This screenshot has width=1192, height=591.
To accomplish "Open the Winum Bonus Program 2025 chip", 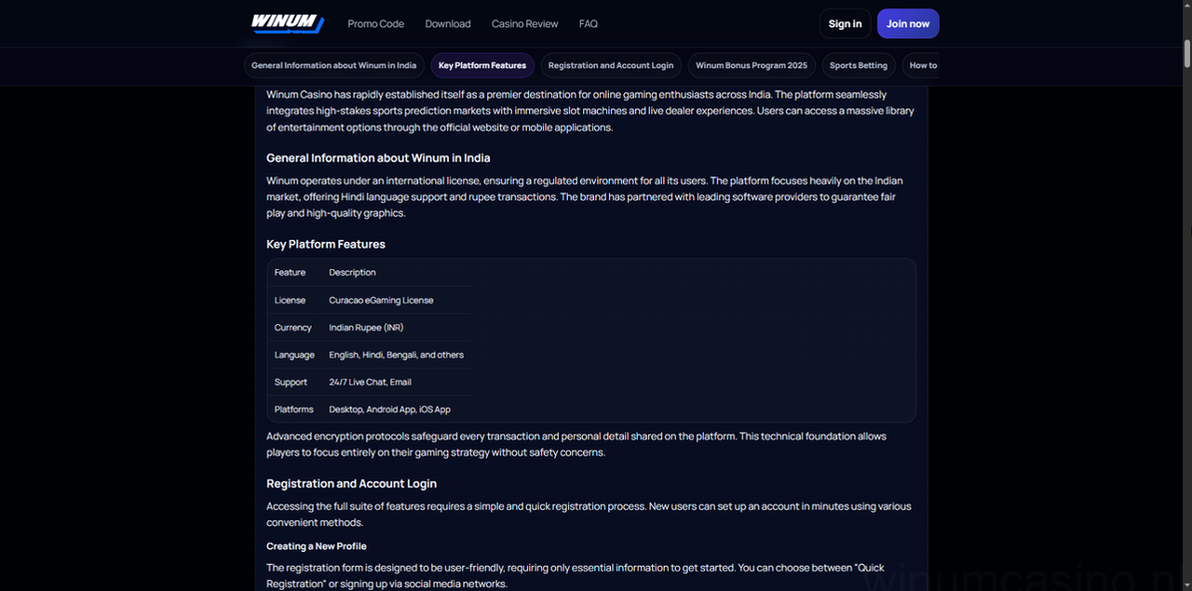I will point(752,66).
